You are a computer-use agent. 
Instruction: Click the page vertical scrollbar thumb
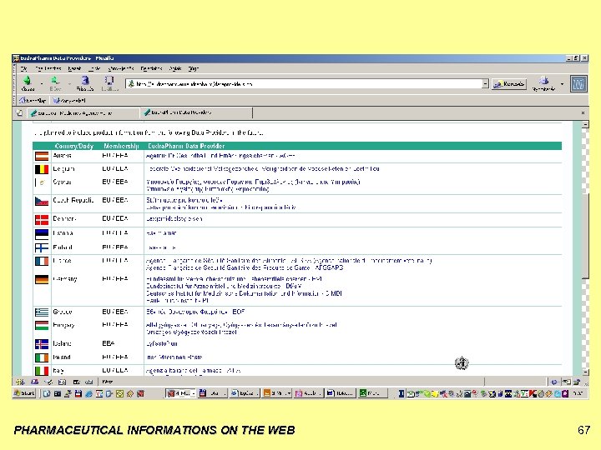click(x=585, y=235)
